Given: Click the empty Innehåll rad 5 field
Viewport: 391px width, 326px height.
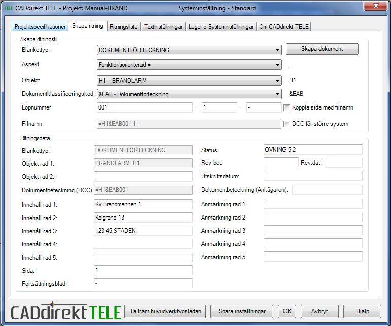Looking at the screenshot, I should coord(143,257).
